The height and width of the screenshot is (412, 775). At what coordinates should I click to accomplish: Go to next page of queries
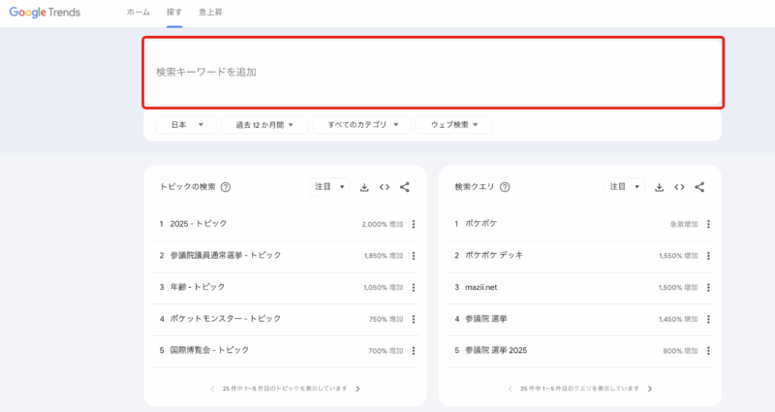[649, 389]
